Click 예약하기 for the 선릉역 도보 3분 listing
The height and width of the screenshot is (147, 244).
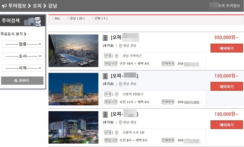pyautogui.click(x=227, y=125)
